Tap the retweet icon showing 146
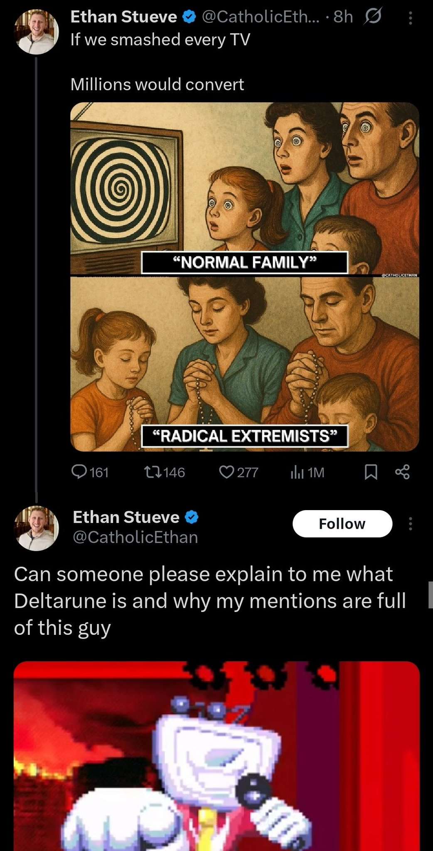Screen dimensions: 433x851 164,472
